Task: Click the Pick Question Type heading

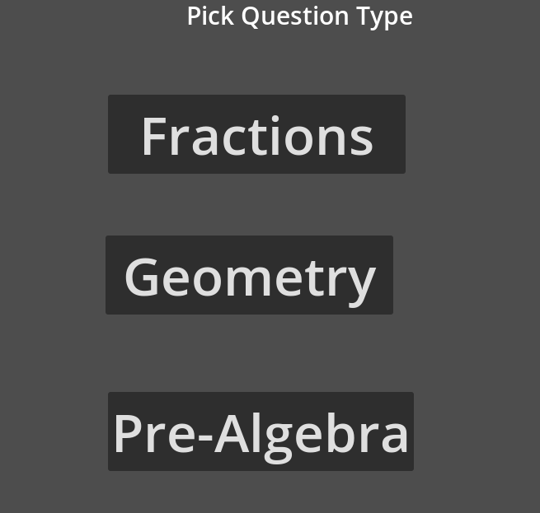Action: pyautogui.click(x=299, y=16)
